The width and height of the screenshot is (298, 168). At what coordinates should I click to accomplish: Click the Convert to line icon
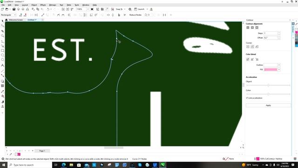(43, 15)
